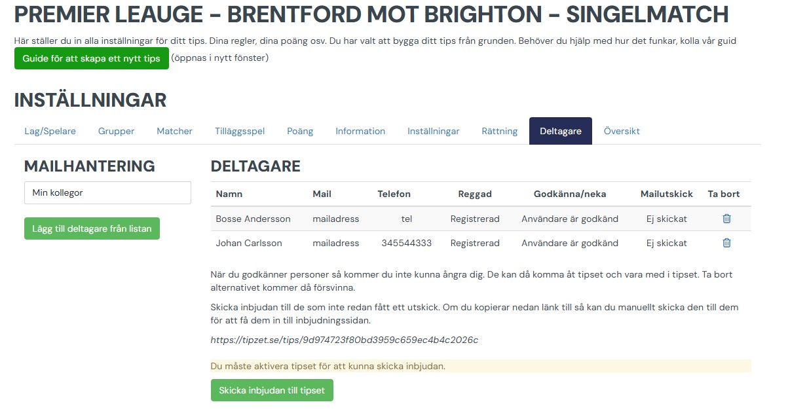Click Guide för att skapa ett nytt tips

92,58
